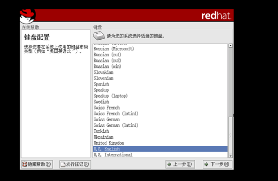
Task: Pick Spanish keyboard layout
Action: coord(160,84)
